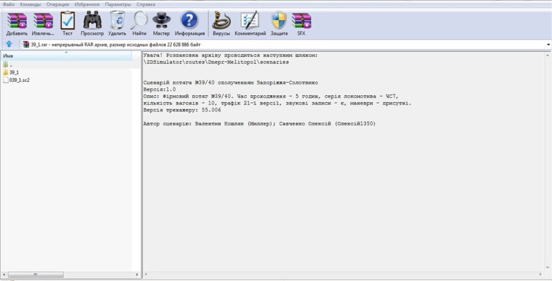Image resolution: width=552 pixels, height=281 pixels.
Task: Click the Извлечь (Extract) toolbar icon
Action: pos(43,23)
